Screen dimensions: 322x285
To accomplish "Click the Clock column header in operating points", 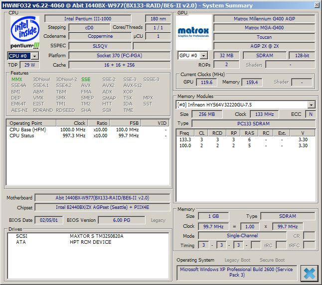I will tap(72, 123).
